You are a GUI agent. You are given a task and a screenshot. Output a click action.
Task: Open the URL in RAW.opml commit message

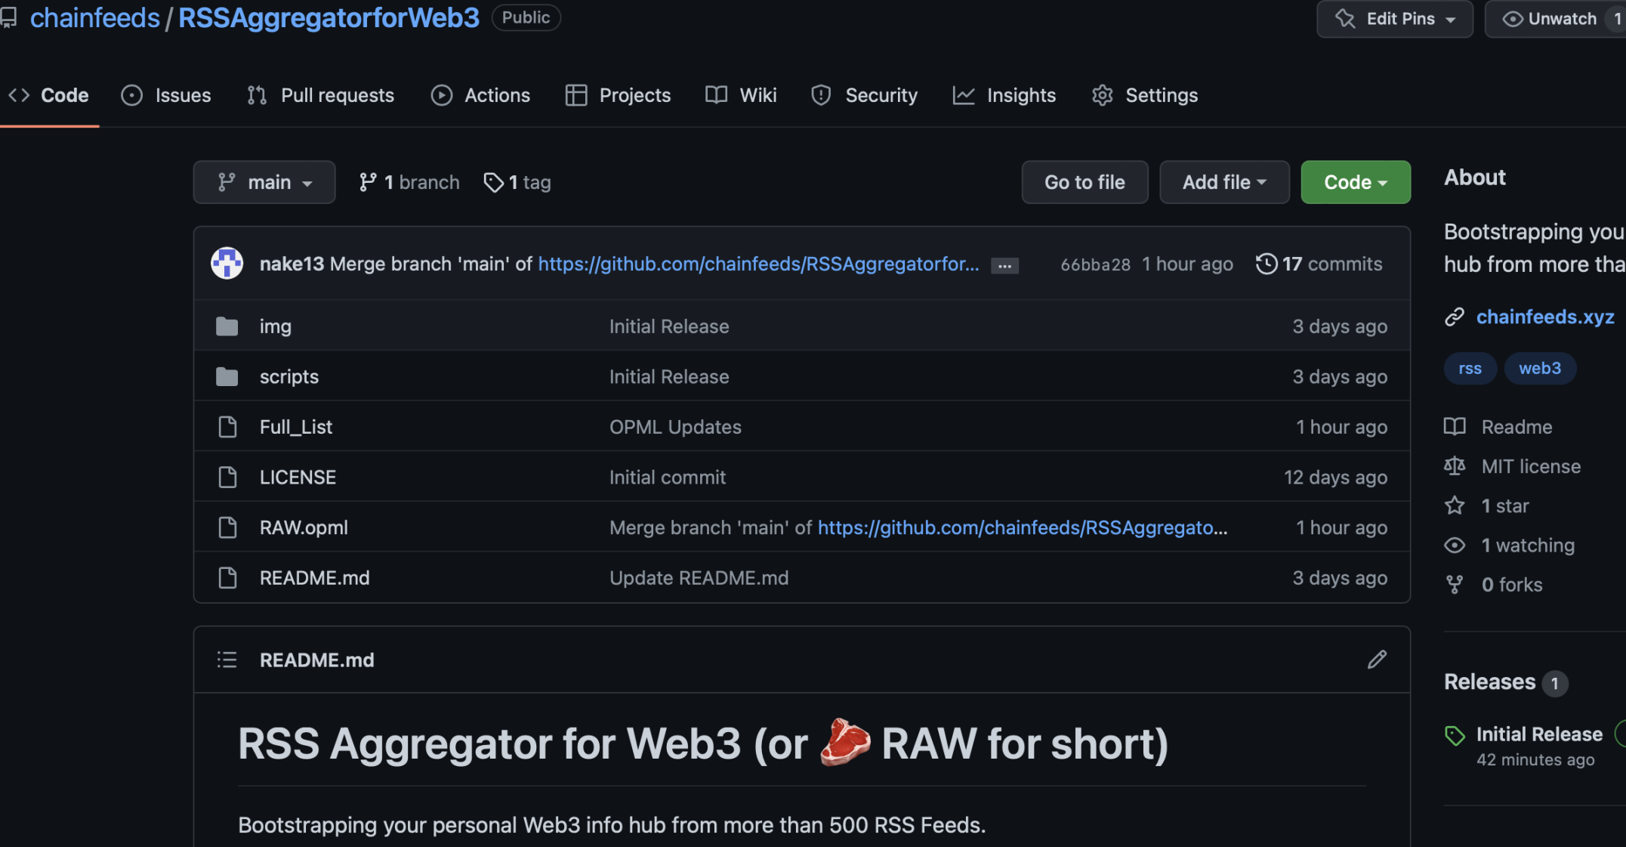pyautogui.click(x=1023, y=527)
